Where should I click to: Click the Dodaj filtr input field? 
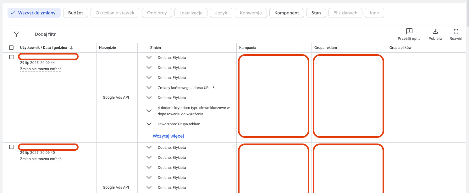coord(45,34)
